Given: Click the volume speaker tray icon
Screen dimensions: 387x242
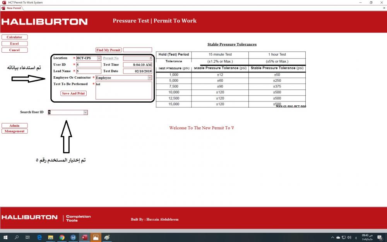Looking at the screenshot, I should [x=349, y=238].
